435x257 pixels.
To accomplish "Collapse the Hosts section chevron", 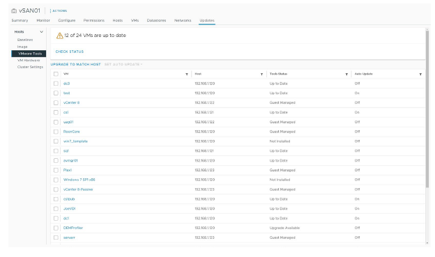I will 42,32.
